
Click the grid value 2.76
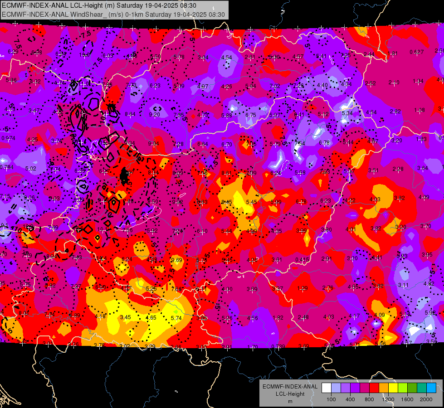pos(327,288)
